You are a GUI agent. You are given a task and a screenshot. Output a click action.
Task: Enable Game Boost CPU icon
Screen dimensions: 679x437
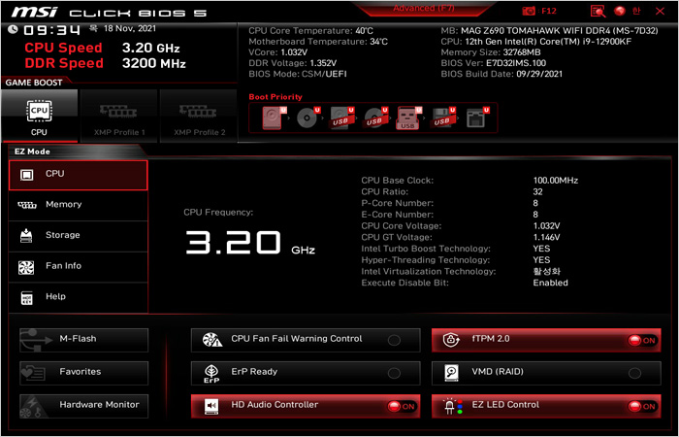pos(40,117)
